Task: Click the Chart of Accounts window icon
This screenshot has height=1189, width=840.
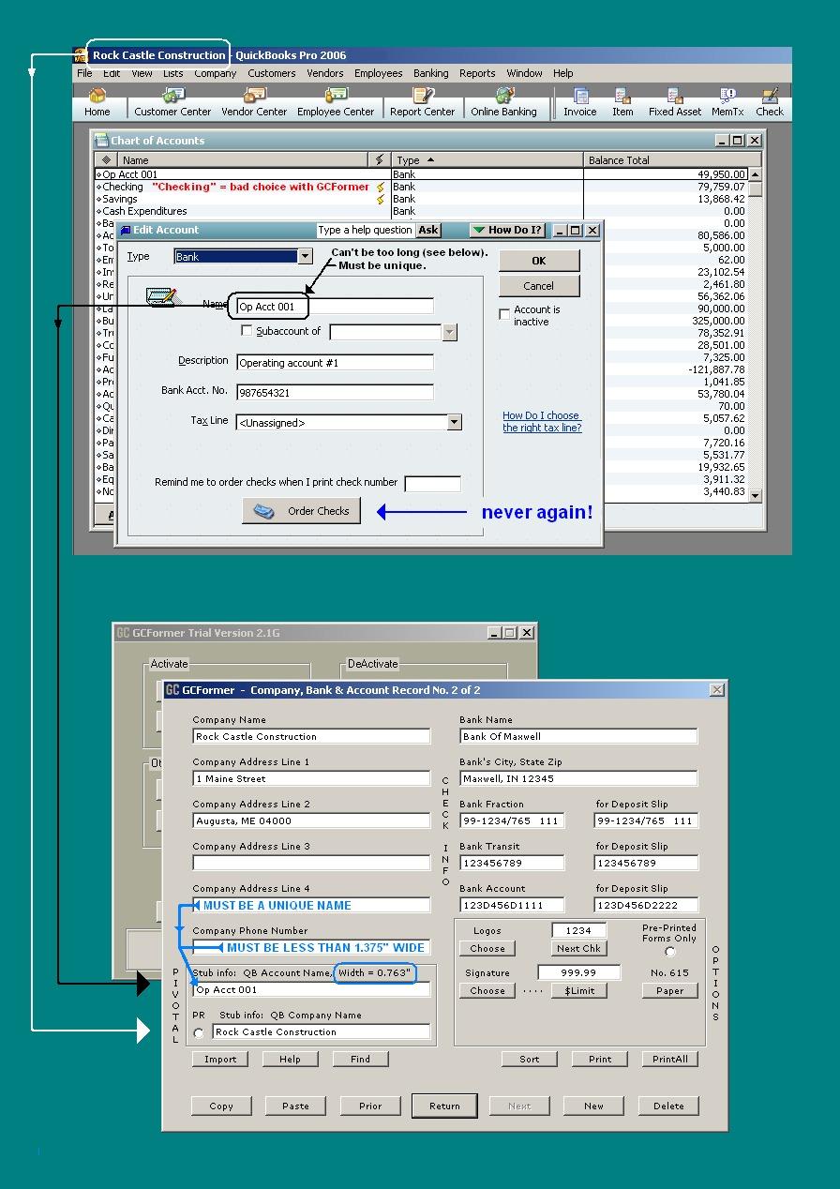Action: (x=102, y=141)
